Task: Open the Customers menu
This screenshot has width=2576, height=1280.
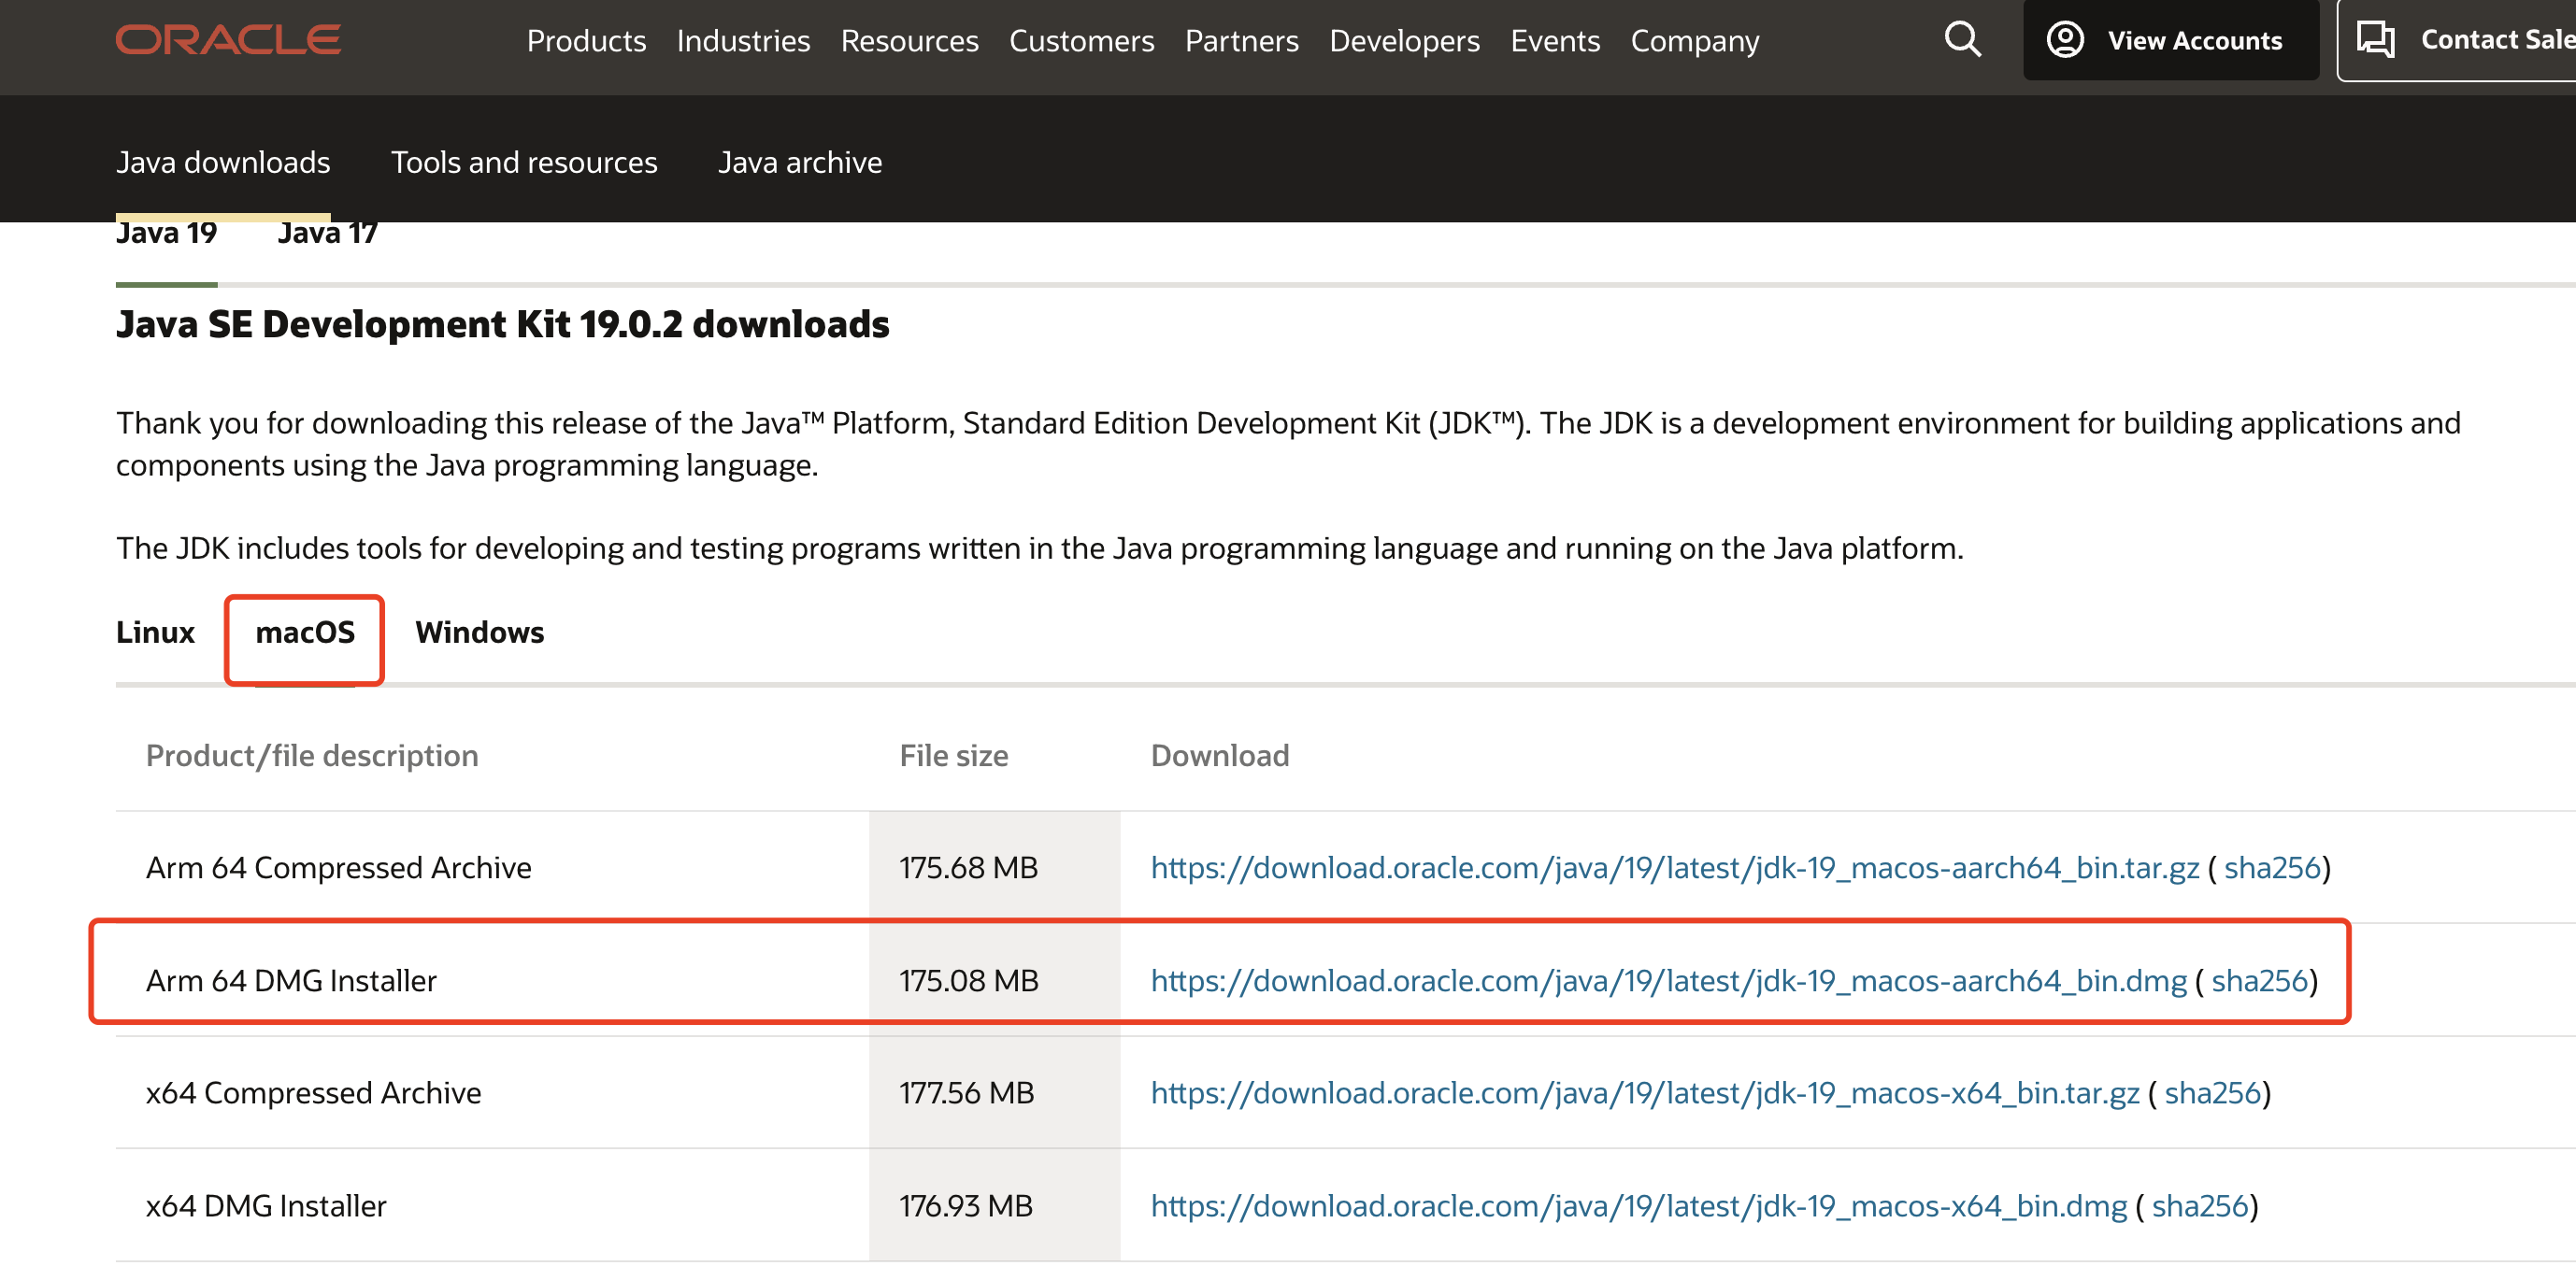Action: click(x=1081, y=41)
